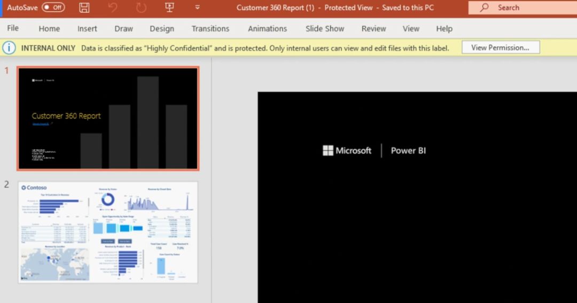
Task: Click the INTERNAL ONLY label text
Action: [48, 48]
